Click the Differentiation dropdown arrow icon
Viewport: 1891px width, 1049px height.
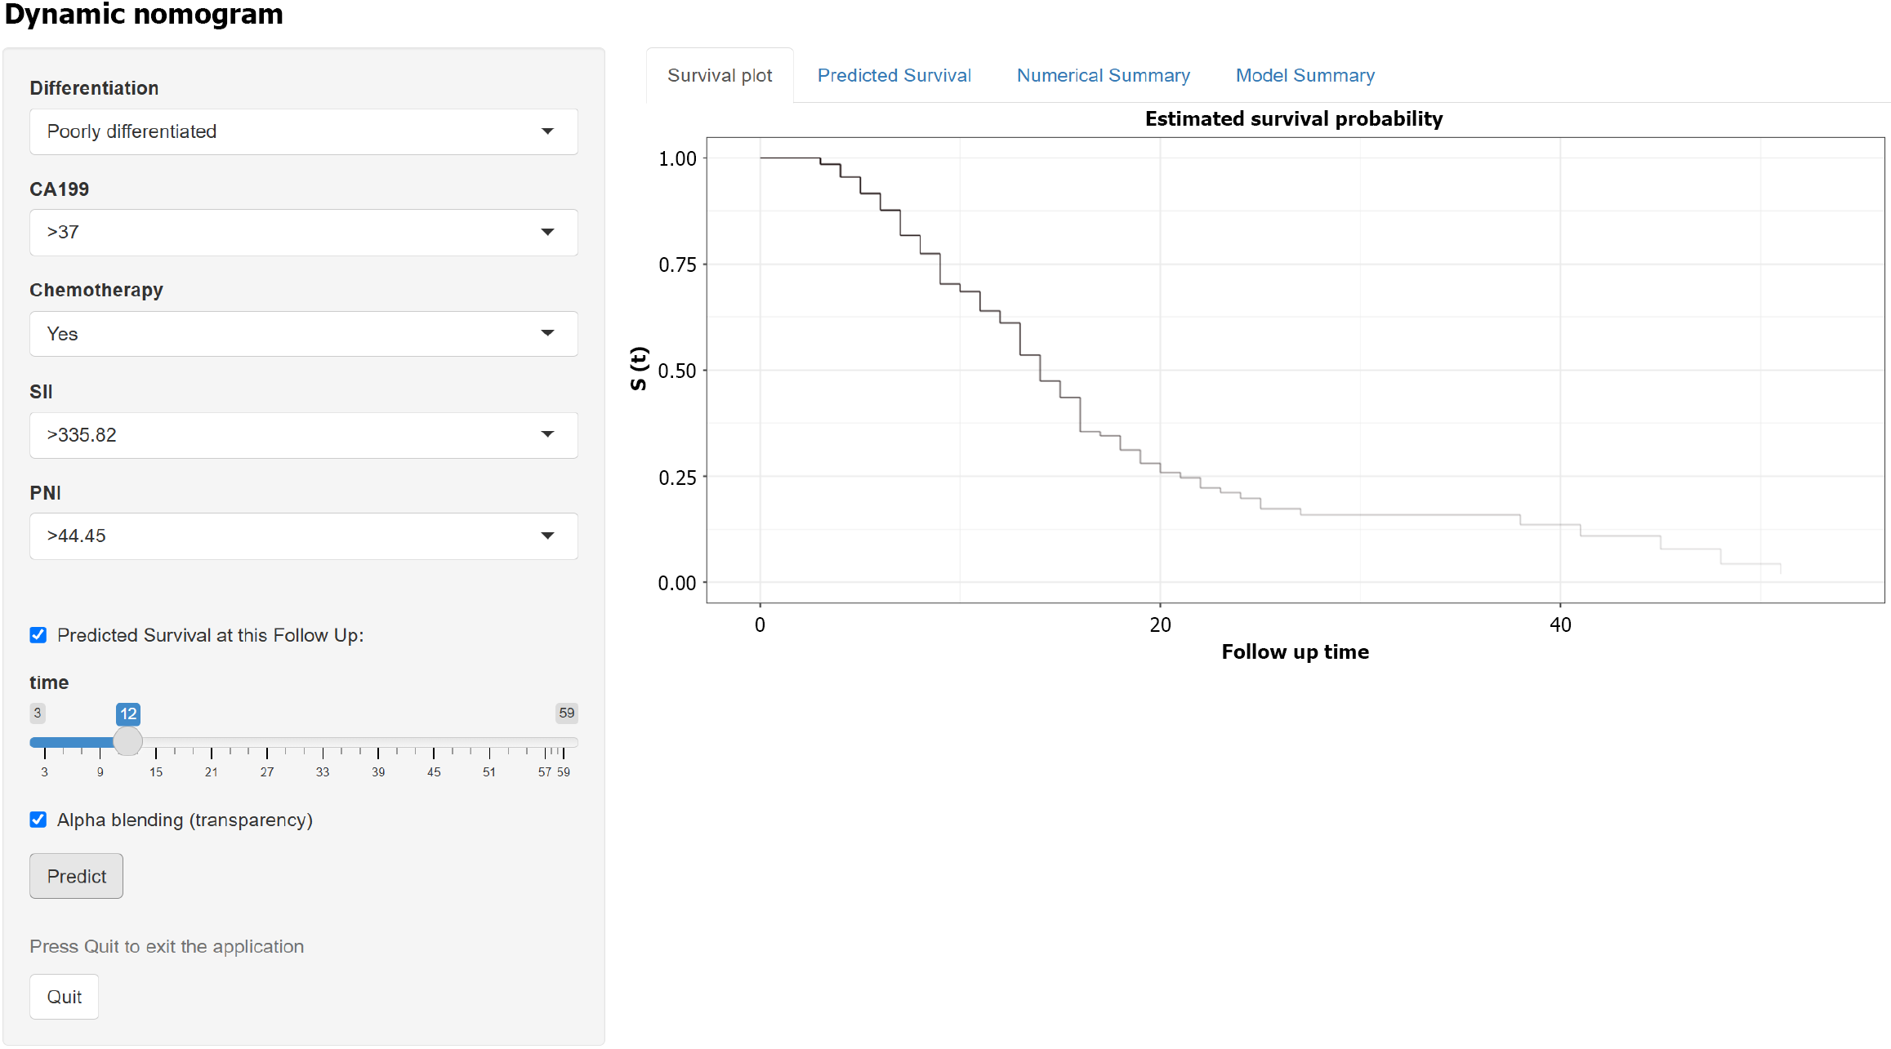click(547, 131)
